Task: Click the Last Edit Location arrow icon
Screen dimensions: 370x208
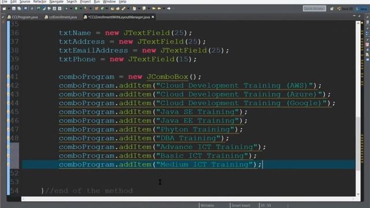Action: [x=169, y=9]
